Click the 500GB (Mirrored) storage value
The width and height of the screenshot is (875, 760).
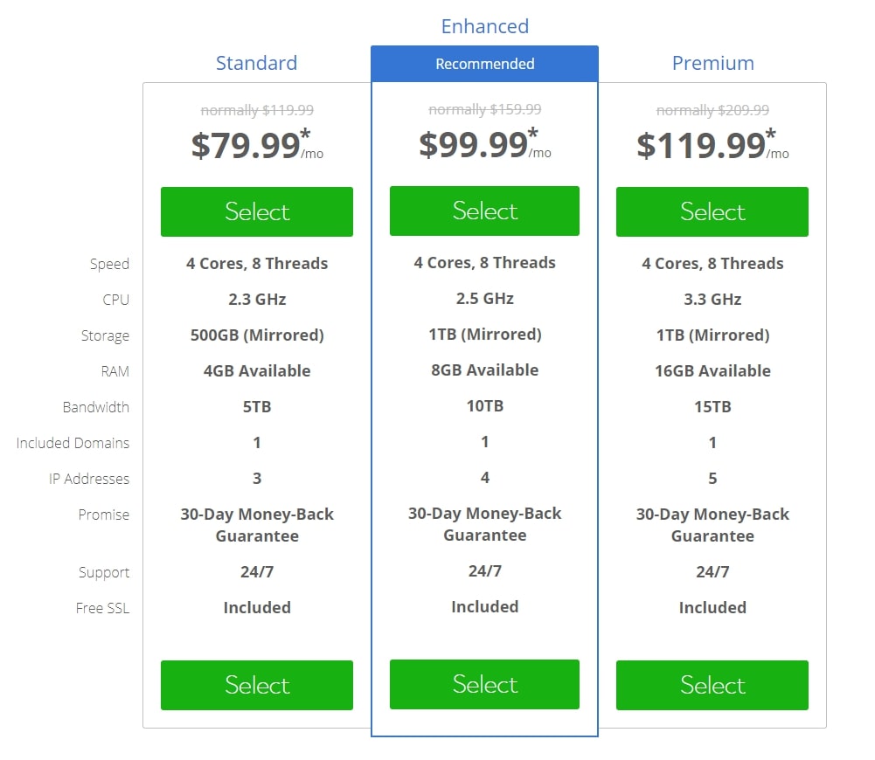point(257,335)
